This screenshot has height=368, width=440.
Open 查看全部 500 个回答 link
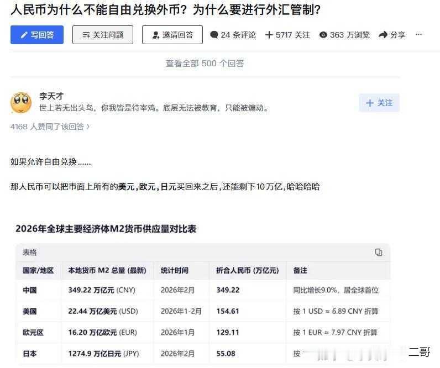coord(205,63)
